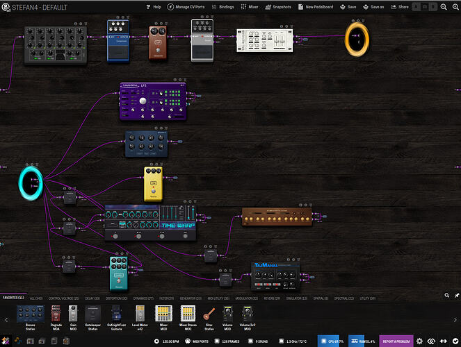This screenshot has width=461, height=347.
Task: Select the Mixer Stereo MOD plugin thumbnail
Action: (188, 318)
